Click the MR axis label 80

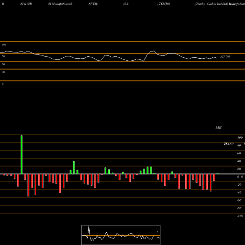239,146
